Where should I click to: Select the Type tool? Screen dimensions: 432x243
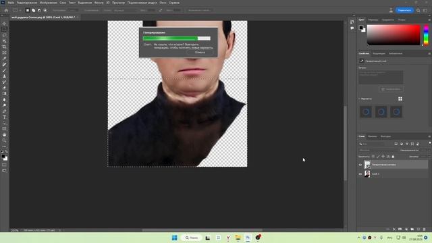click(4, 117)
